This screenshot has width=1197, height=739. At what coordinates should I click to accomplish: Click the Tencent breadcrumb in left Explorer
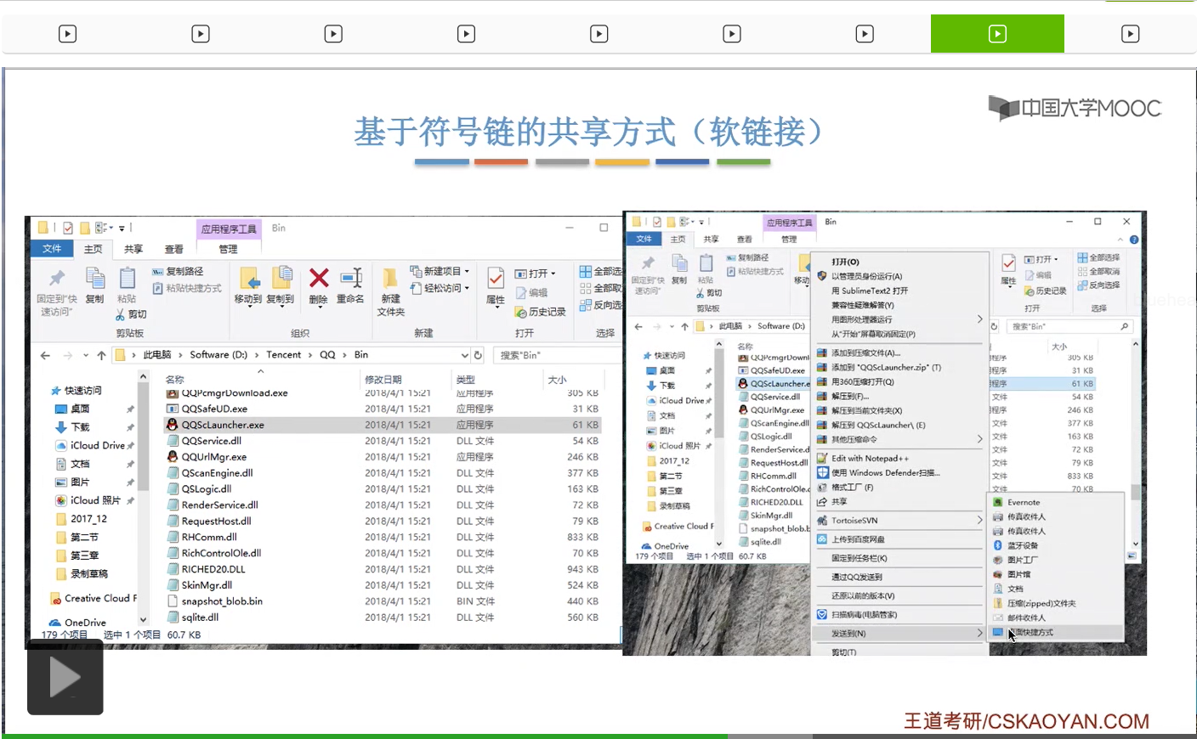pyautogui.click(x=284, y=355)
